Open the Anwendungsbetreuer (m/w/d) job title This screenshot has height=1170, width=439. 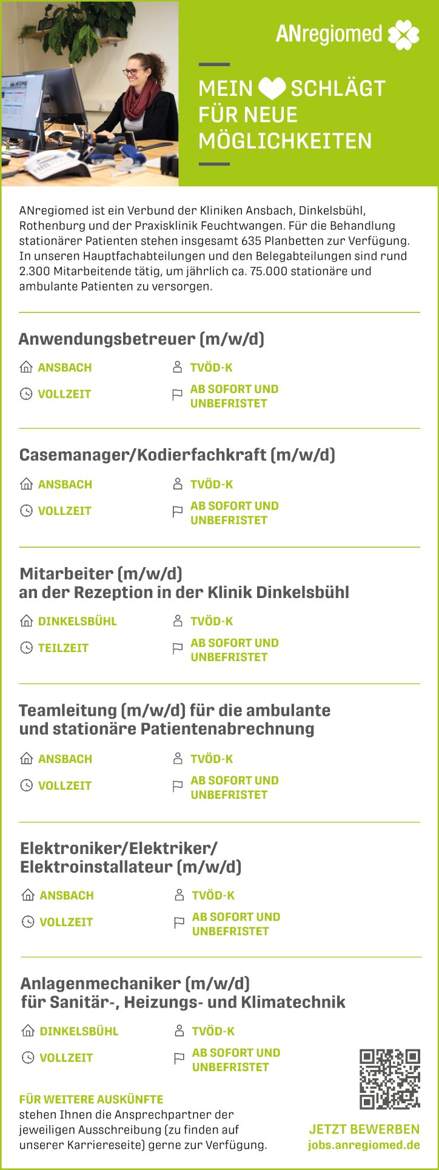[141, 338]
